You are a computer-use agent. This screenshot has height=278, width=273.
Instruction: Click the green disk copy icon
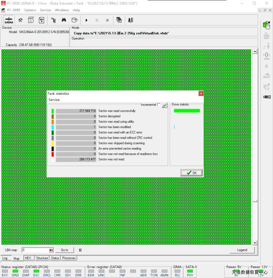[x=266, y=25]
